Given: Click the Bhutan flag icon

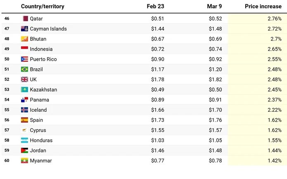Looking at the screenshot, I should coord(25,39).
